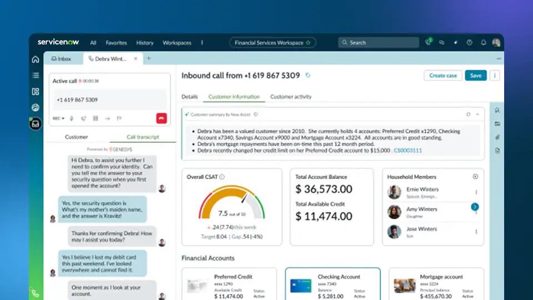This screenshot has height=300, width=533.
Task: Open the right panel document icon
Action: (497, 151)
